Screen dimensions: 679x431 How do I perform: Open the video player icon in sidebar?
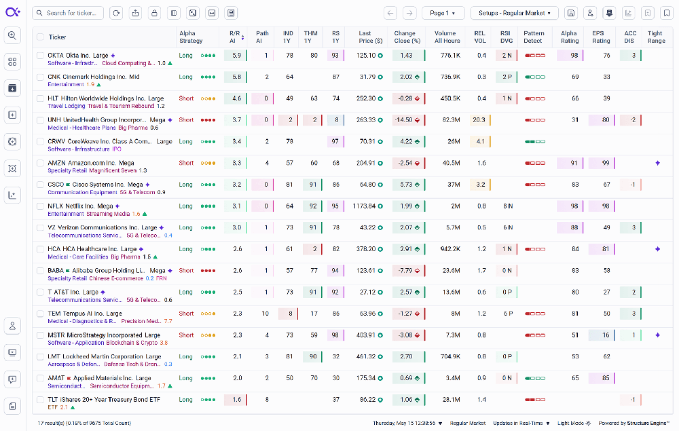12,353
